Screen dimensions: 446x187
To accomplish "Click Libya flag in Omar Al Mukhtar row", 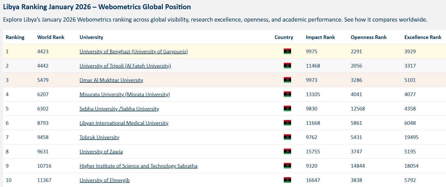I will pyautogui.click(x=287, y=80).
